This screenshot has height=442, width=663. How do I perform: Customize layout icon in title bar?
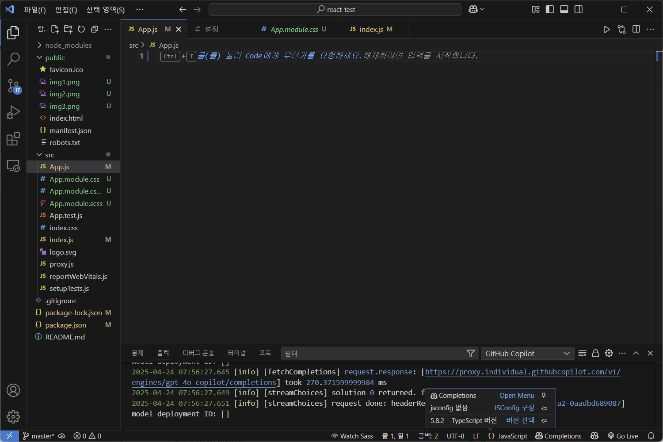pyautogui.click(x=536, y=9)
